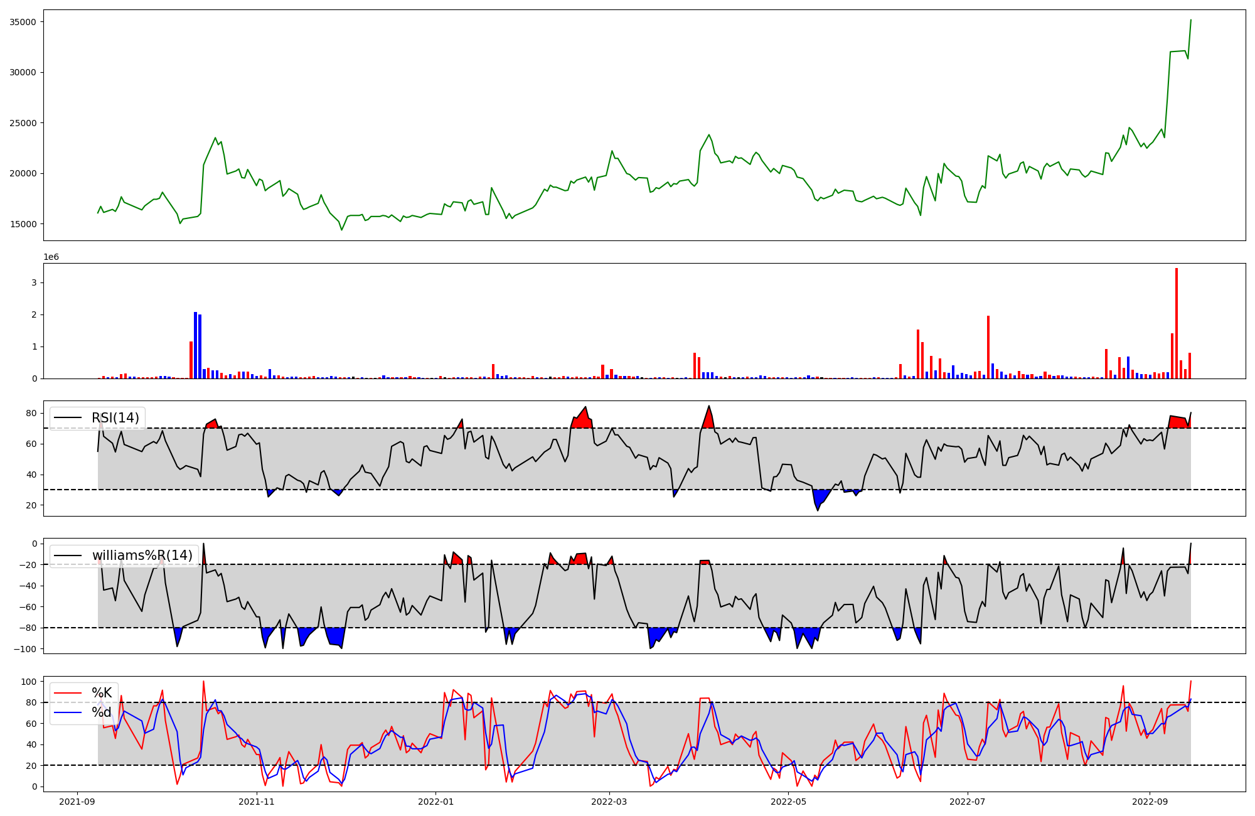Viewport: 1255px width, 816px height.
Task: Click the final price peak of green line
Action: (1190, 20)
